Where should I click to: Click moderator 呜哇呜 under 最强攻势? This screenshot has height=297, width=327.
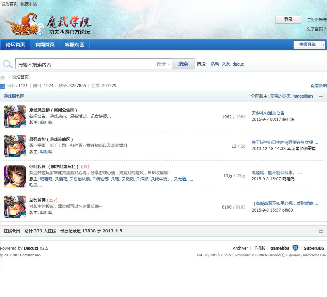(46, 152)
